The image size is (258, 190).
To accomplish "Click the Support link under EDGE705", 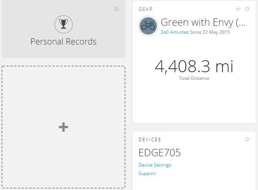I will 147,173.
